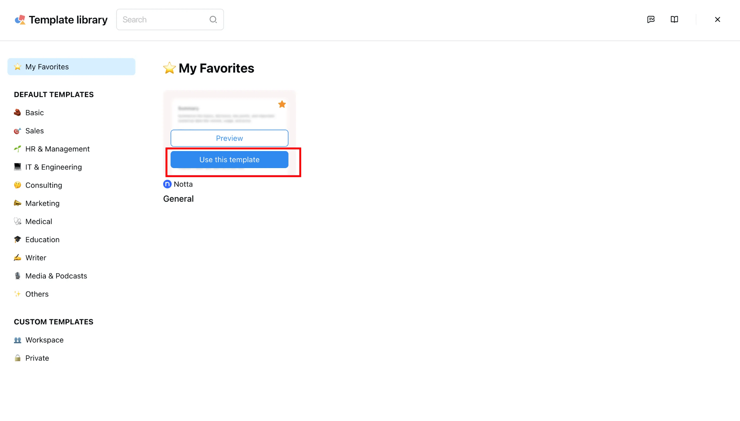Click Use this template button
Image resolution: width=740 pixels, height=421 pixels.
tap(229, 160)
